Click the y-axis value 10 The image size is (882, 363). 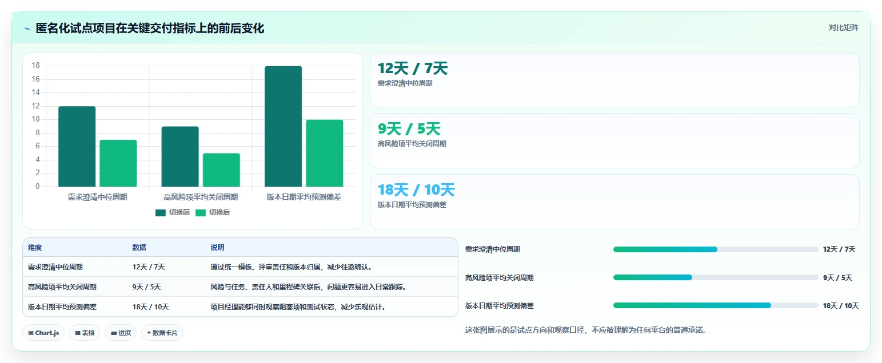[35, 119]
